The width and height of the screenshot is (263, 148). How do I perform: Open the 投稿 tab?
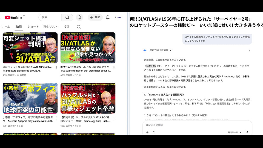[66, 27]
